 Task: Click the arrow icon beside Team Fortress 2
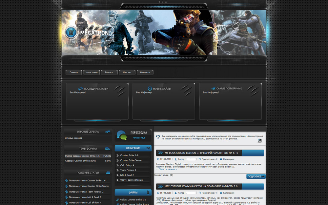pyautogui.click(x=117, y=170)
